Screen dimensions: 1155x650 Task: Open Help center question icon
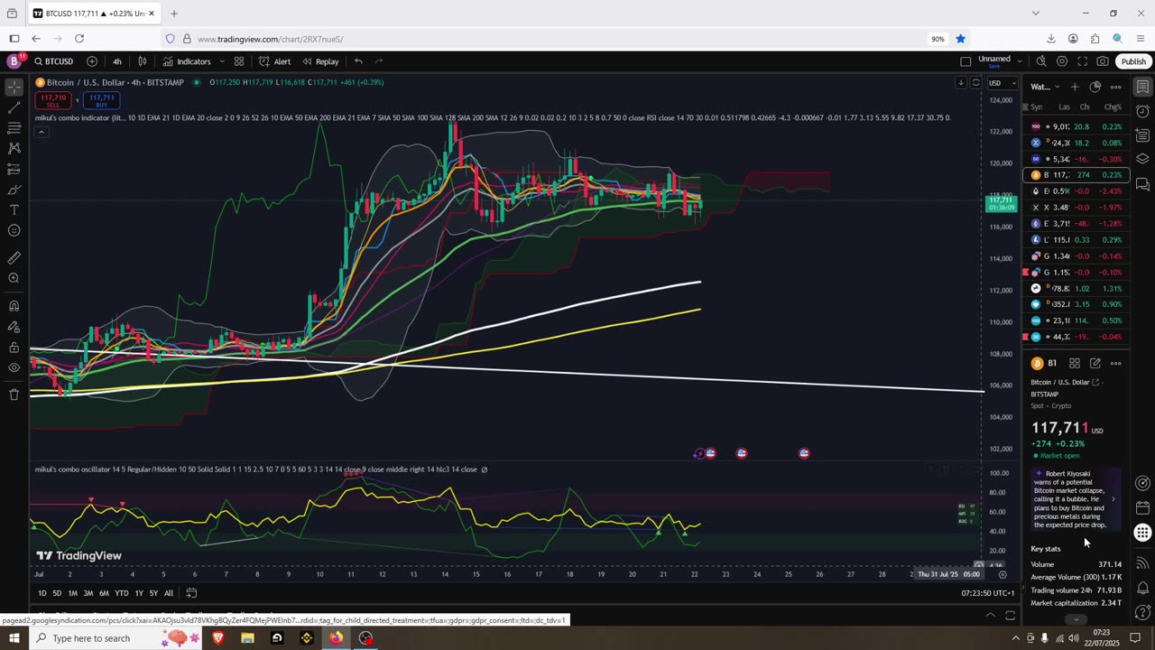(x=1142, y=613)
